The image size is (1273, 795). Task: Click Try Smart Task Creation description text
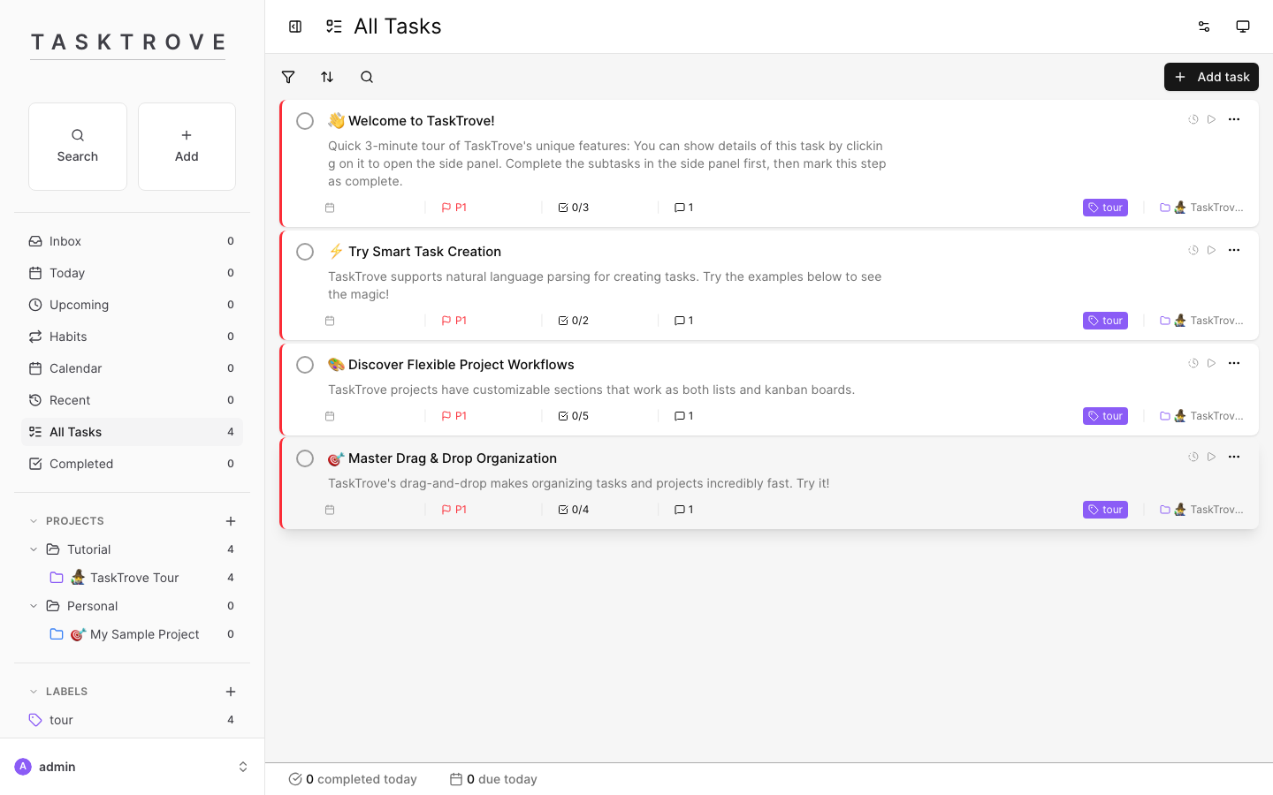[x=605, y=285]
